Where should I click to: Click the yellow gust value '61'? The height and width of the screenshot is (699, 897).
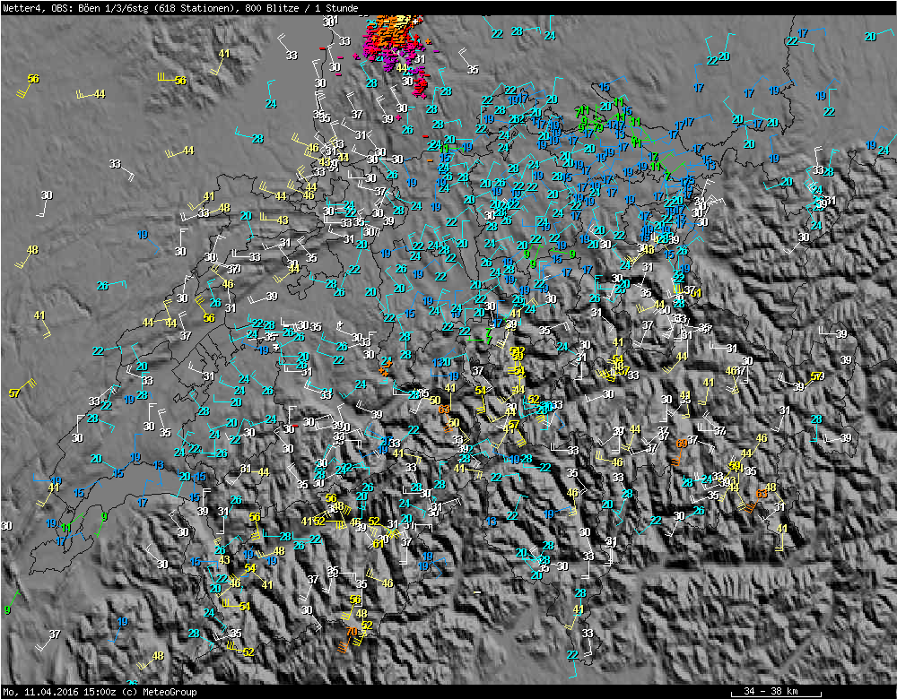tap(379, 544)
